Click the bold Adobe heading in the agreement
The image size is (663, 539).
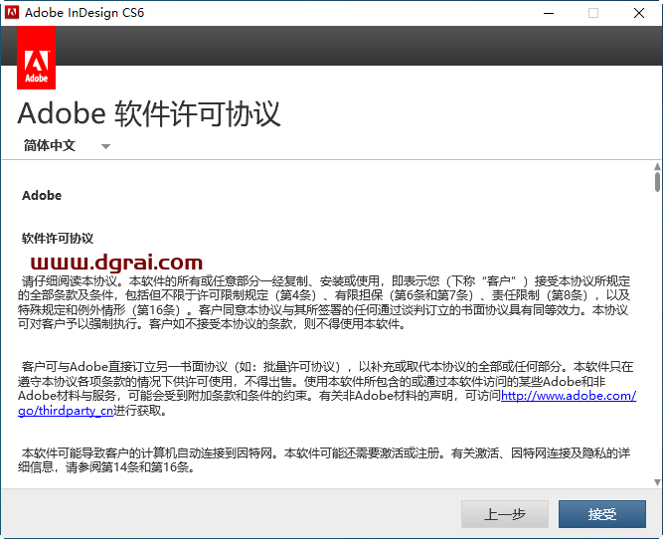42,196
